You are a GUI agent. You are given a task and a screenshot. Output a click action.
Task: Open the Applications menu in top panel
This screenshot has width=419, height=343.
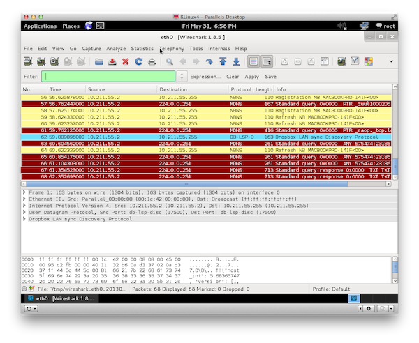pyautogui.click(x=40, y=26)
